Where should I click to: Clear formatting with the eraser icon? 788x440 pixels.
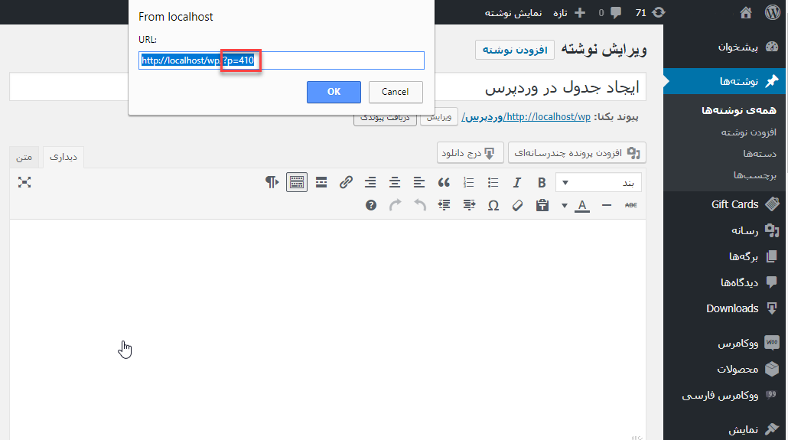[517, 205]
